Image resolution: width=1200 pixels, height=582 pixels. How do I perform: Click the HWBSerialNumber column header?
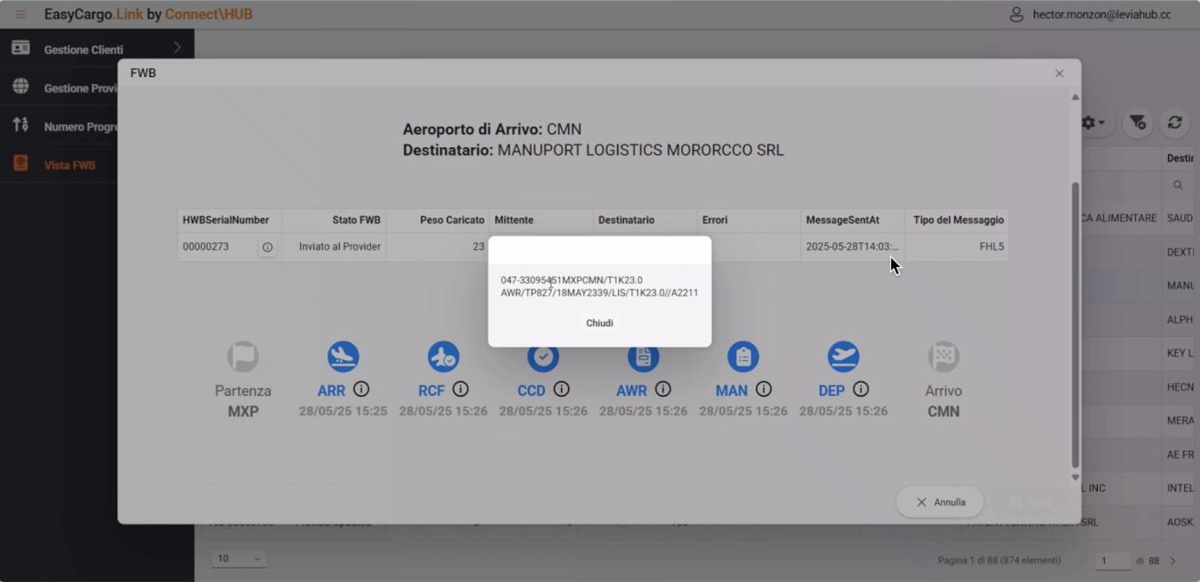230,220
